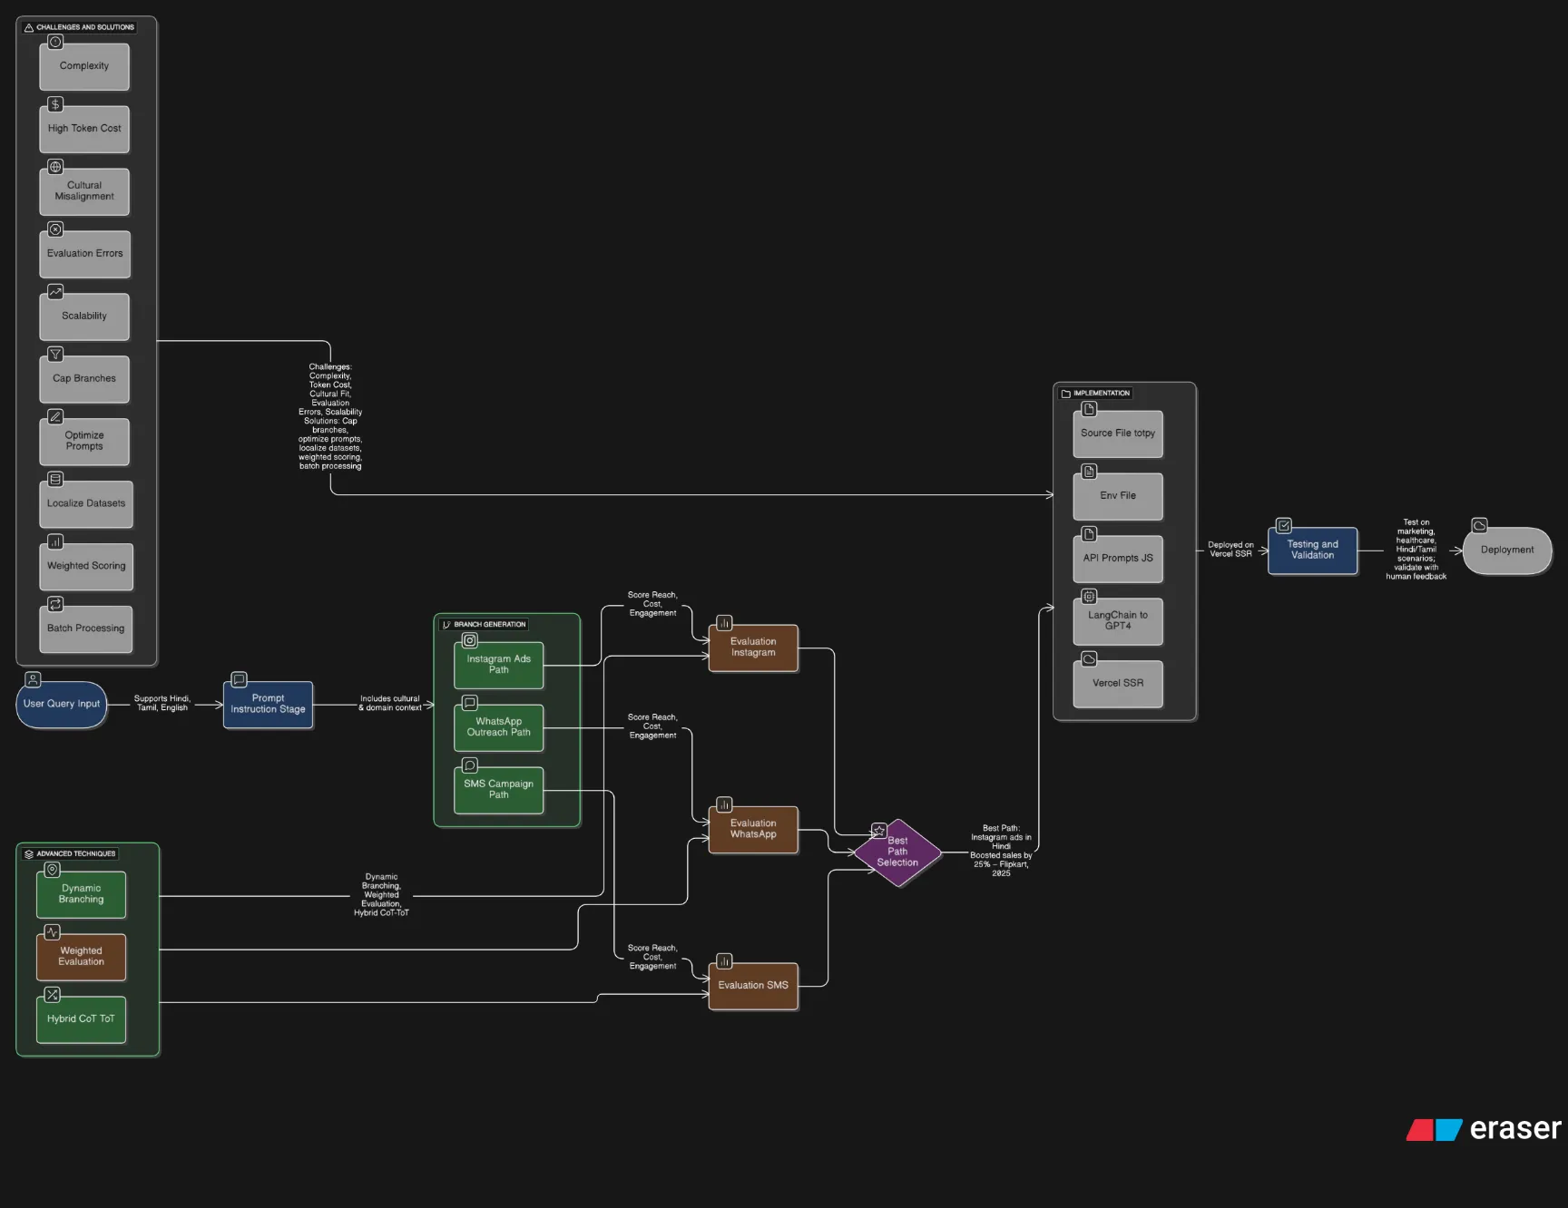Select the Batch Processing node
The width and height of the screenshot is (1568, 1208).
tap(86, 628)
